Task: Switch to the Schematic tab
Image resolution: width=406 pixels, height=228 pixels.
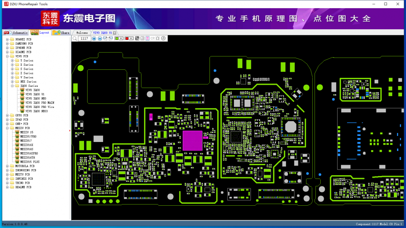Action: (x=17, y=32)
